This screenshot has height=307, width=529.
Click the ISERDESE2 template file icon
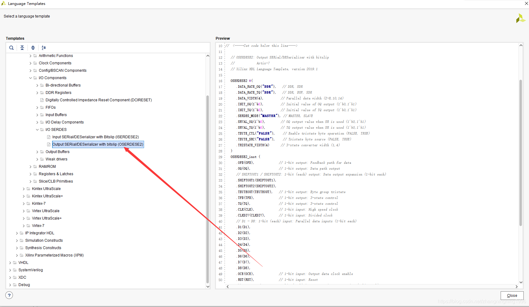click(48, 137)
